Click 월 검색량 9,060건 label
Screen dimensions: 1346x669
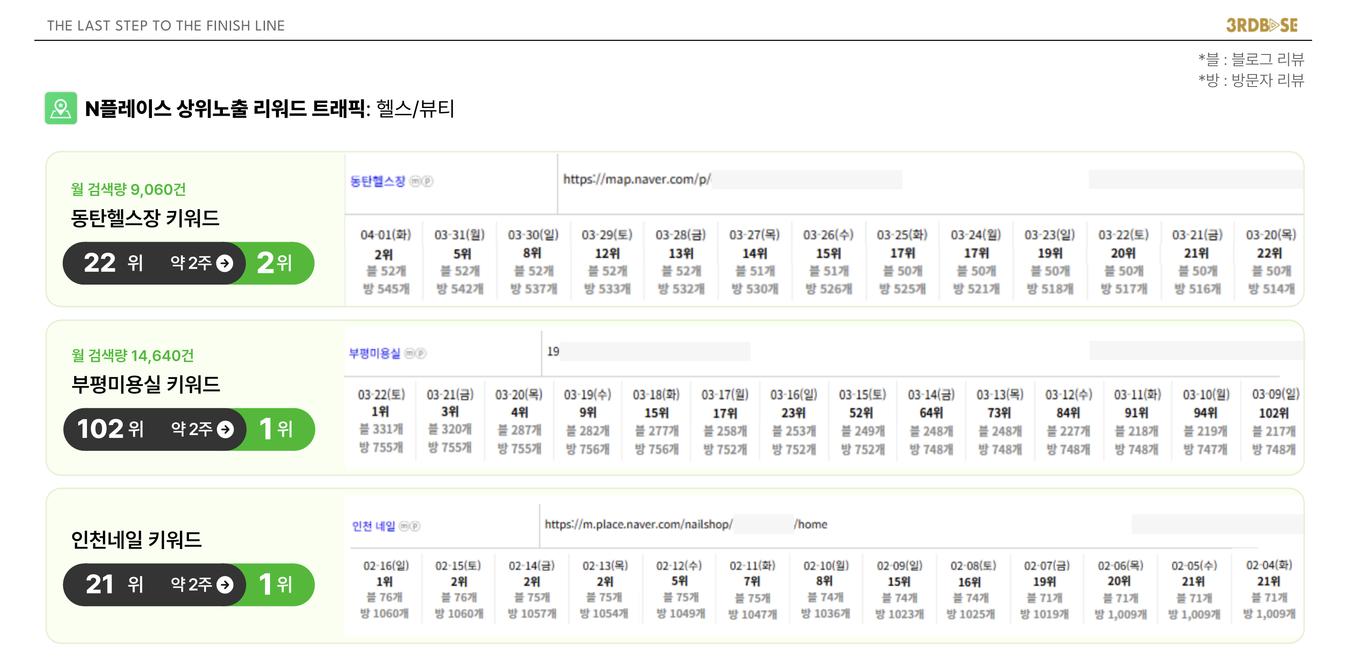tap(129, 189)
